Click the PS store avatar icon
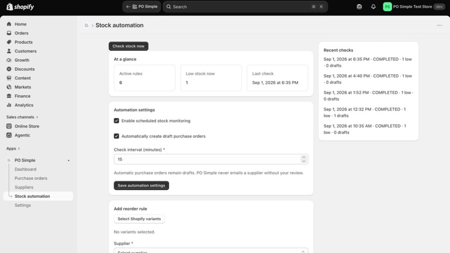Viewport: 450px width, 253px height. (387, 7)
